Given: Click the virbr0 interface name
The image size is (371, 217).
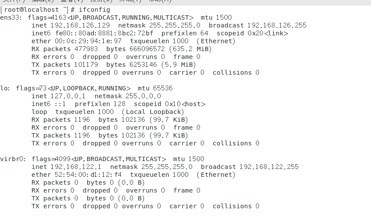Looking at the screenshot, I should point(11,159).
